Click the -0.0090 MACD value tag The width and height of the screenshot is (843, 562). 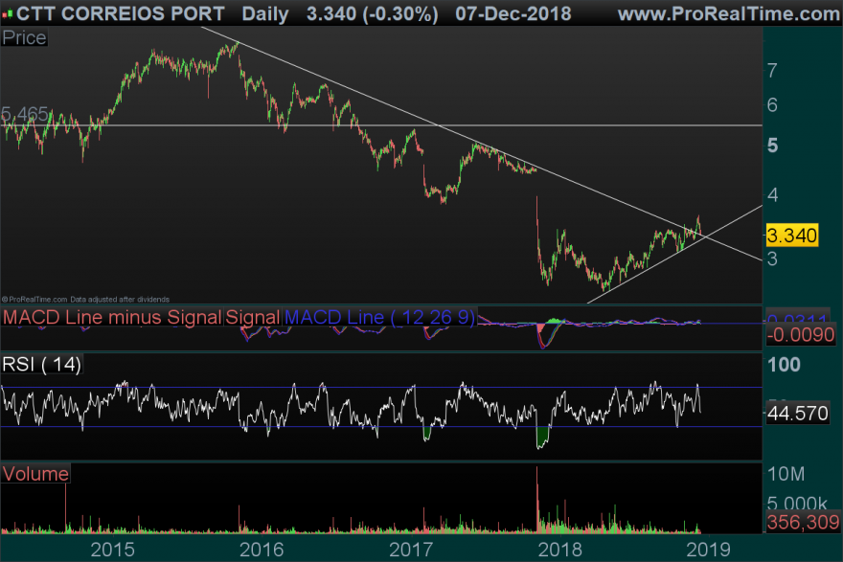[801, 335]
